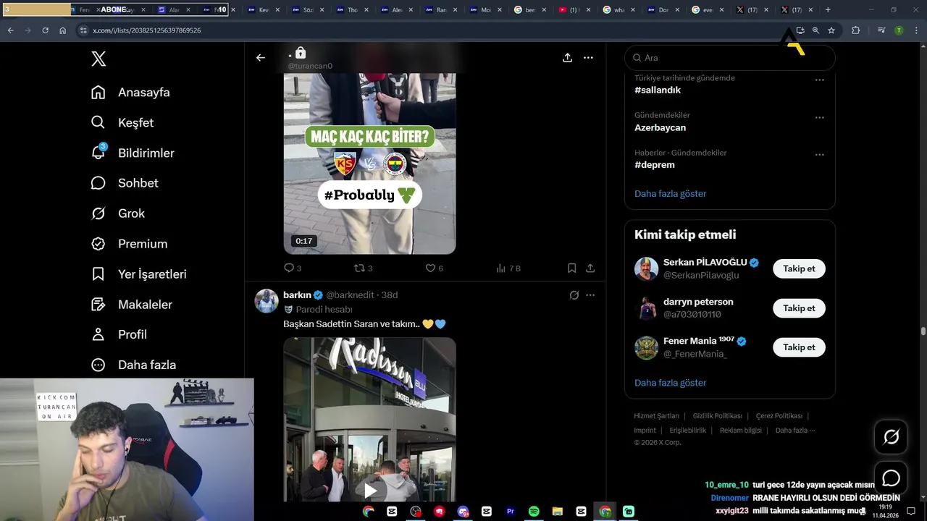The height and width of the screenshot is (521, 927).
Task: Open Spotify from taskbar
Action: (x=534, y=512)
